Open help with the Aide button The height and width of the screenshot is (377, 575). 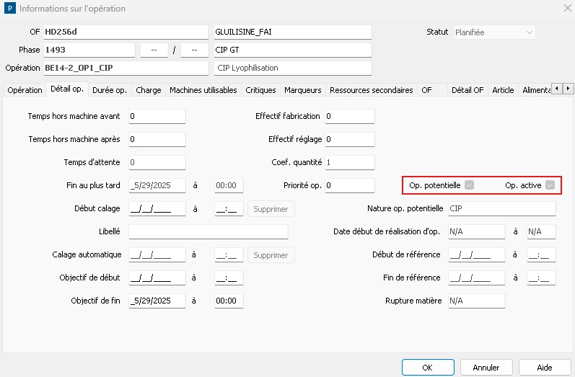[x=545, y=368]
